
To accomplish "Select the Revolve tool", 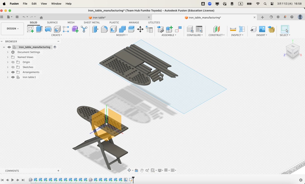I will pos(48,29).
